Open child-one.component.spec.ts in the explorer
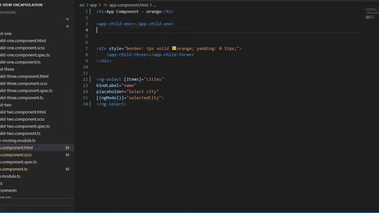The image size is (379, 213). 25,55
